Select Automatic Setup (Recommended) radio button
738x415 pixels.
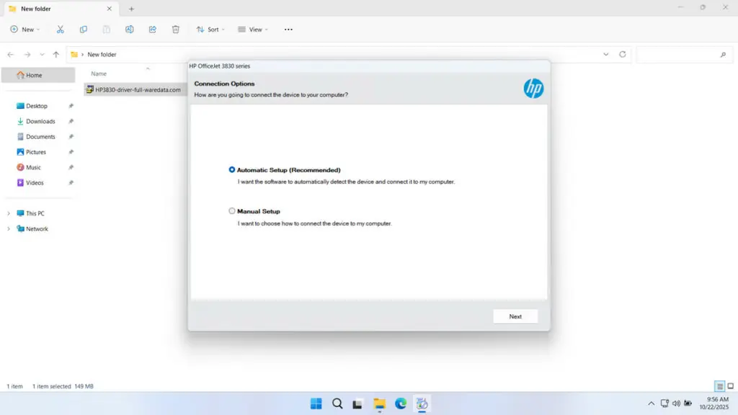click(232, 170)
